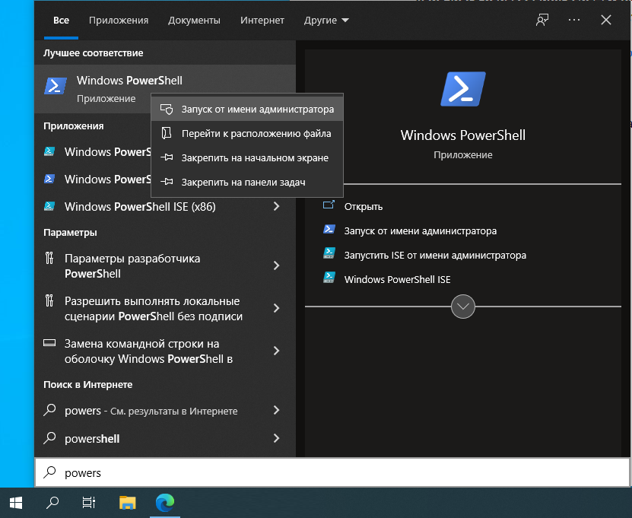The image size is (632, 518).
Task: Choose Перейти к расположению файла
Action: [247, 133]
